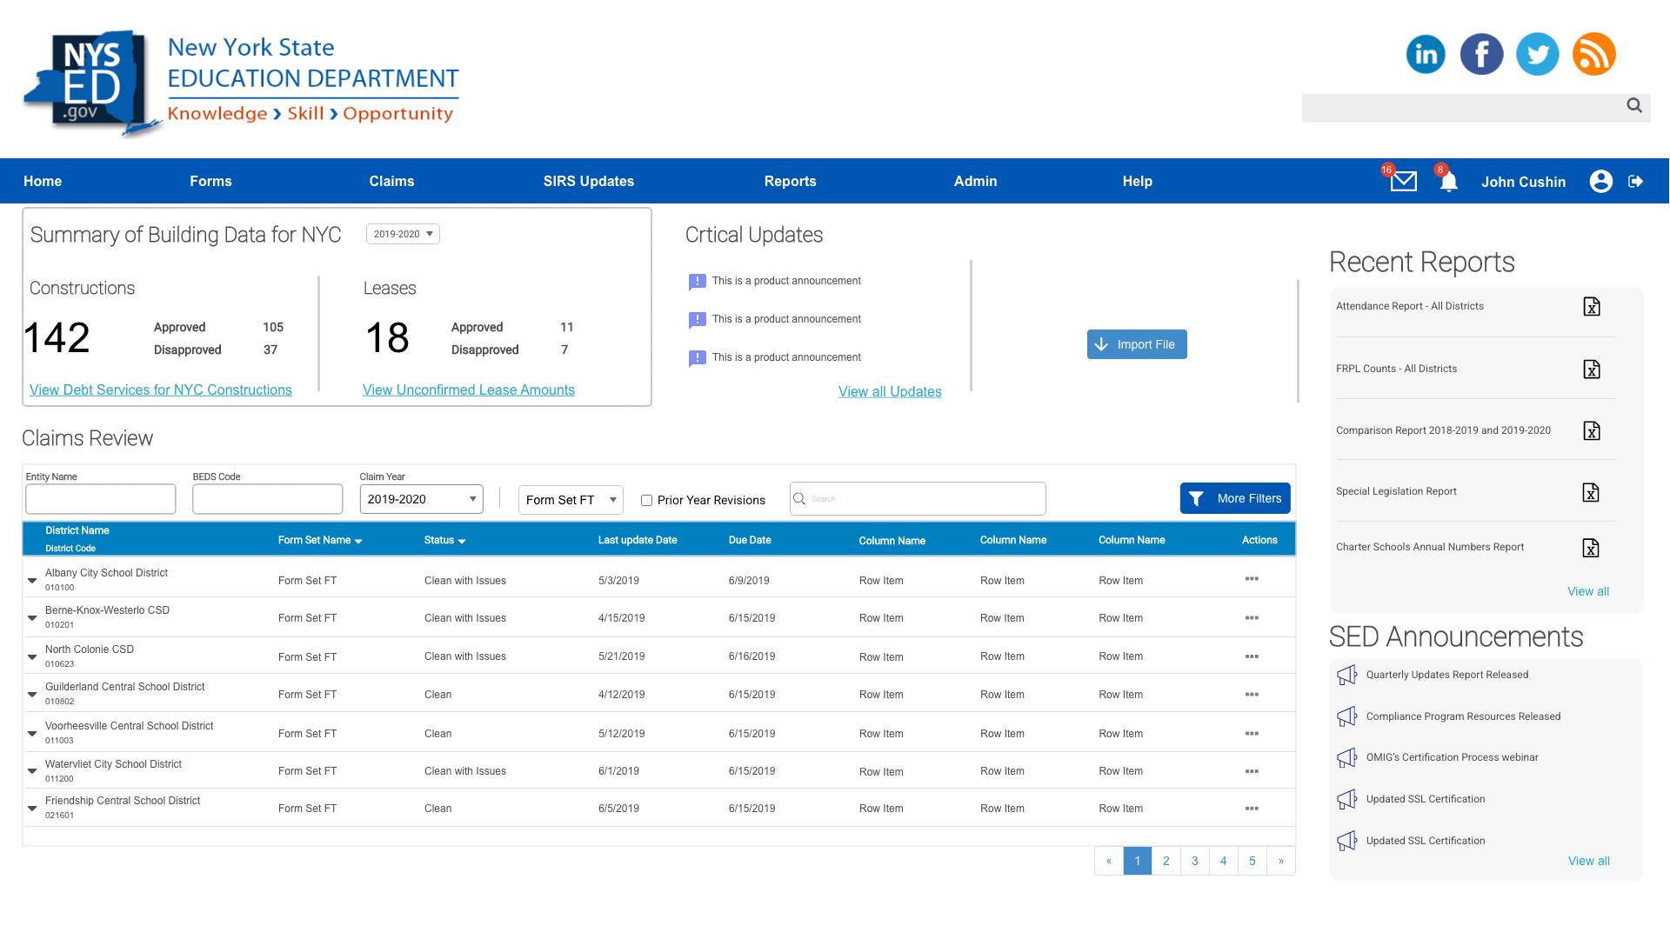Change summary year 2019-2020 dropdown
1670x939 pixels.
click(x=403, y=234)
